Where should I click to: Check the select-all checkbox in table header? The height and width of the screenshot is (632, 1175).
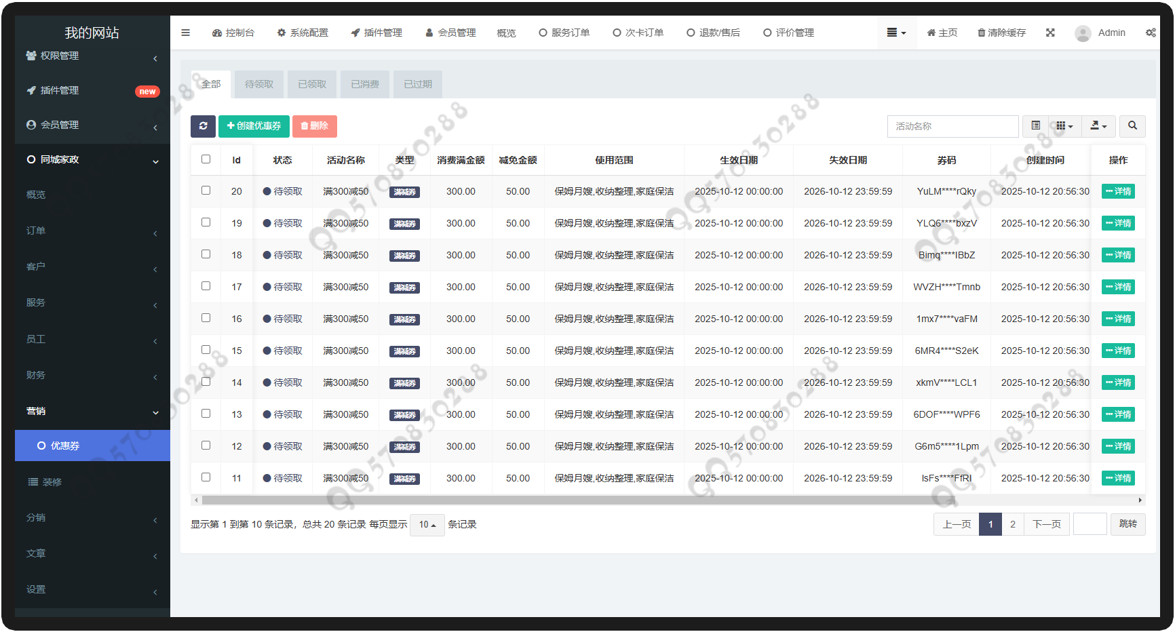pyautogui.click(x=206, y=159)
